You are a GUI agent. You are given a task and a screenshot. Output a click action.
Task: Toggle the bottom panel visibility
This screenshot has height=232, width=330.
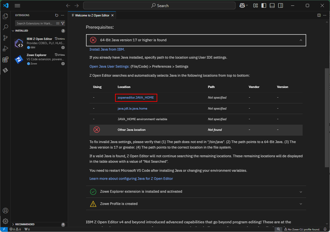272,5
